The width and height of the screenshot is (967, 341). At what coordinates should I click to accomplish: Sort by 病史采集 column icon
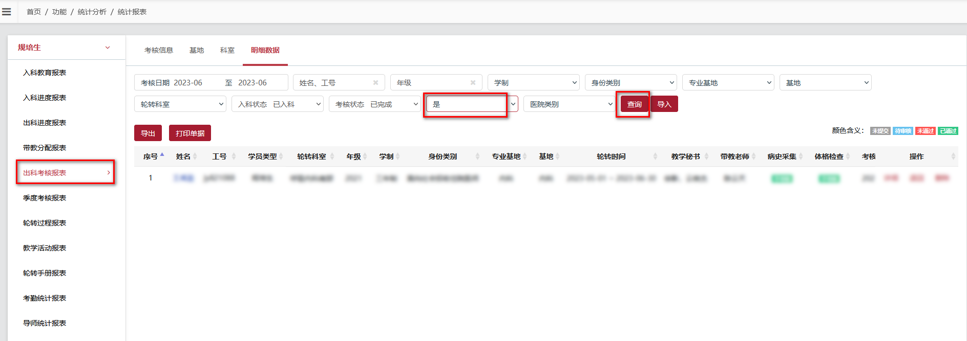click(x=801, y=156)
